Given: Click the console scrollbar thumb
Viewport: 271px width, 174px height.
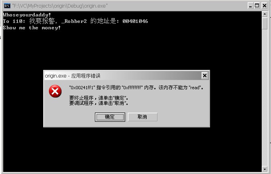Looking at the screenshot, I should point(265,23).
